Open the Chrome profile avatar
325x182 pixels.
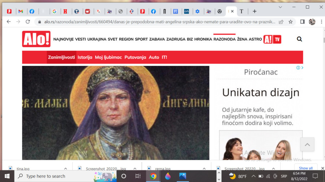pyautogui.click(x=312, y=22)
